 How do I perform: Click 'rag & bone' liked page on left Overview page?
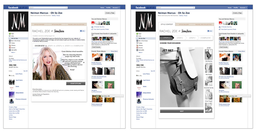[x=19, y=80]
